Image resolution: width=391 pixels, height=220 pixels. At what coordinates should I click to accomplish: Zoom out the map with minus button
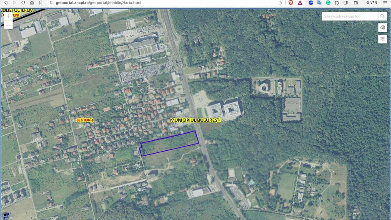(x=8, y=25)
